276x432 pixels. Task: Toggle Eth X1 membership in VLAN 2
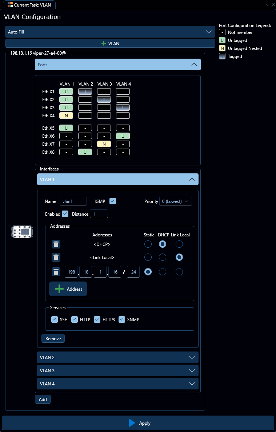[85, 92]
